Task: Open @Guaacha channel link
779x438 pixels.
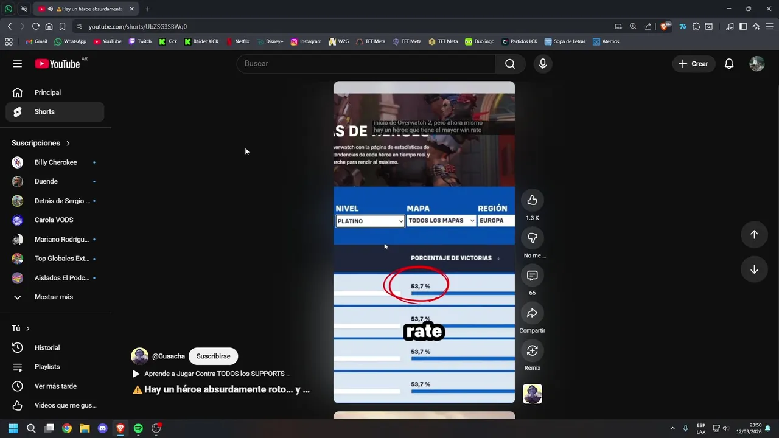Action: [169, 356]
